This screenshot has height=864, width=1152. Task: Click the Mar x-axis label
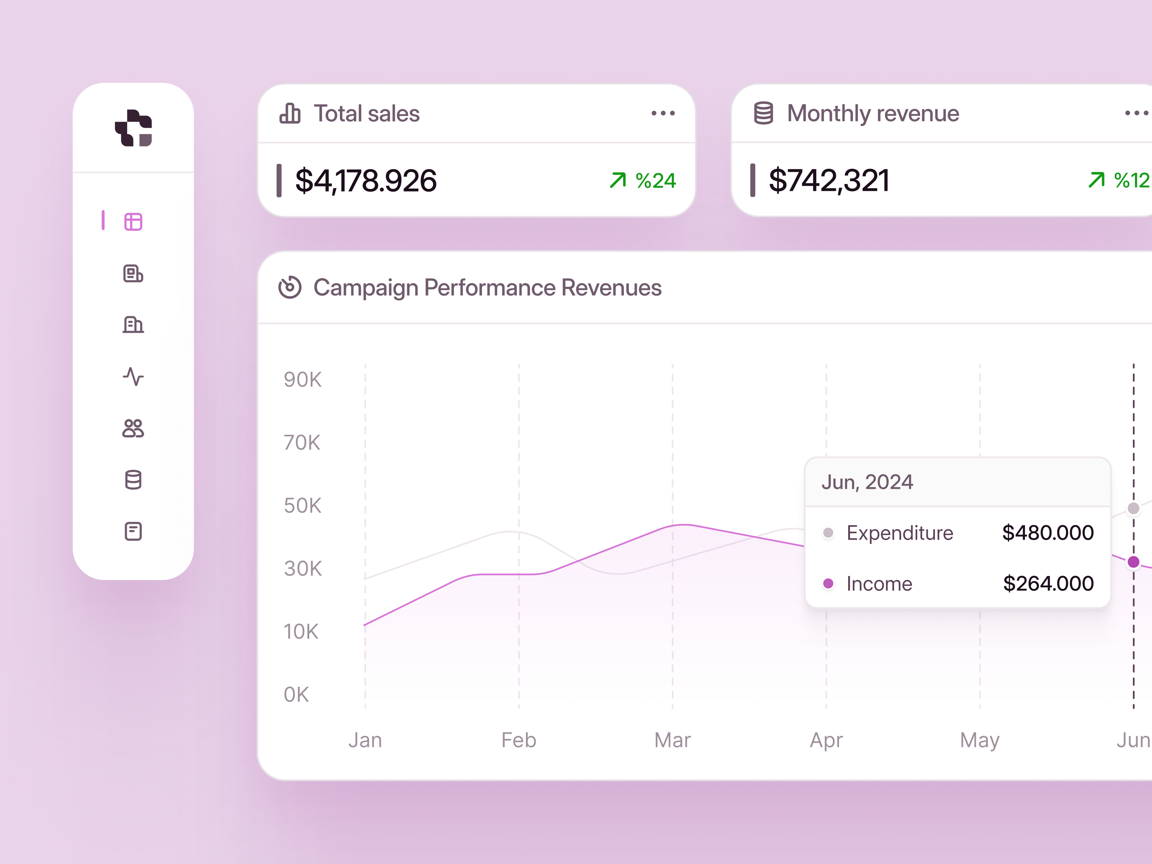tap(672, 740)
